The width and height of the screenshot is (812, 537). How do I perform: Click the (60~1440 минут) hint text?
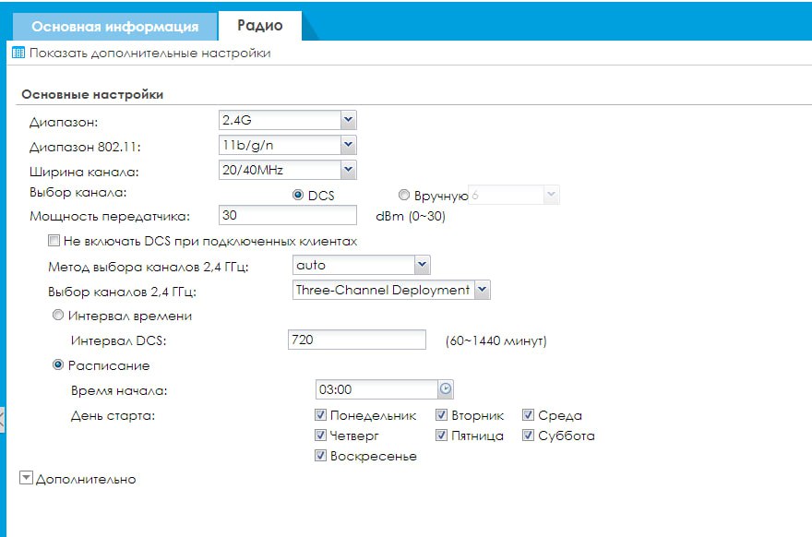click(x=496, y=340)
